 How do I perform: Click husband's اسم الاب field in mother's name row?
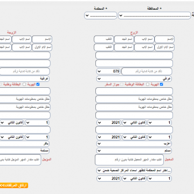point(144,47)
